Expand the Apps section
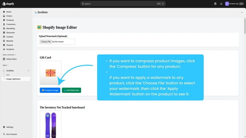The height and width of the screenshot is (138, 246). (x=5, y=65)
